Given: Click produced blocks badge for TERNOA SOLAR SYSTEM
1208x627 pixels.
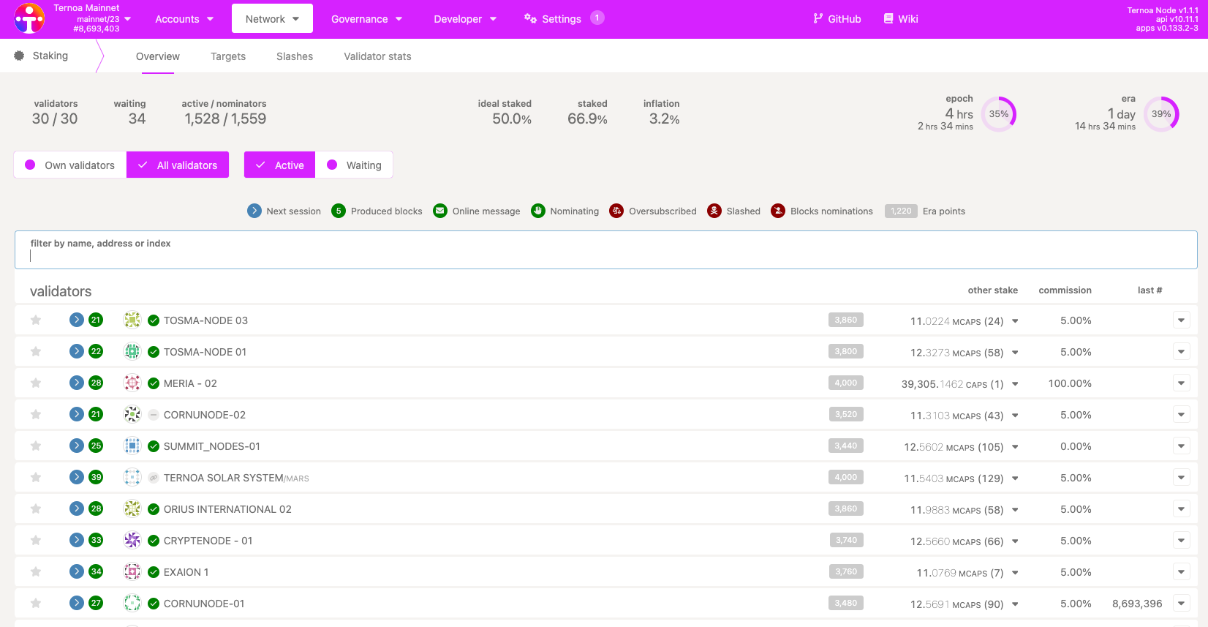Looking at the screenshot, I should click(96, 477).
